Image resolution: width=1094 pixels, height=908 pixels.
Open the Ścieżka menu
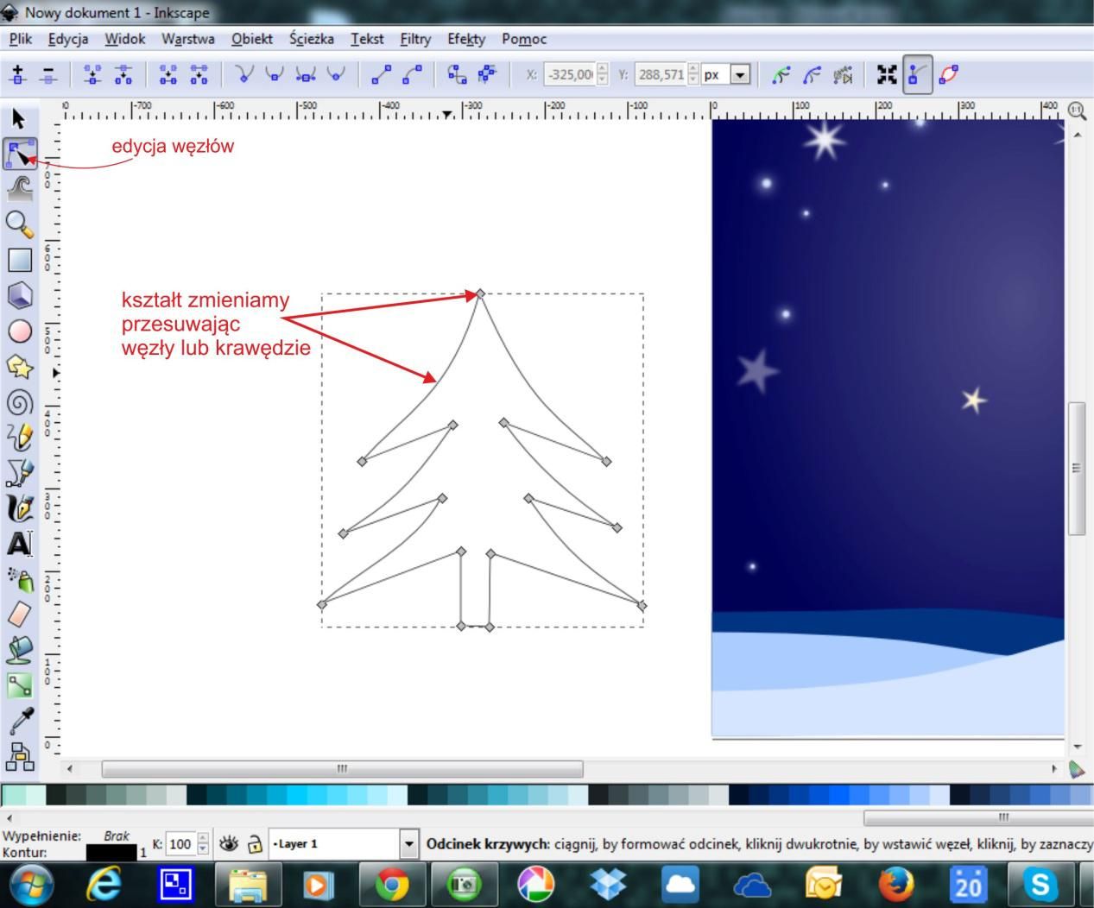(x=311, y=39)
